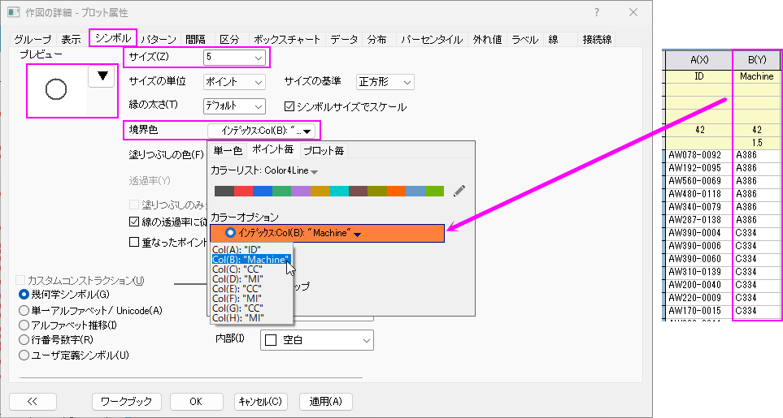Click the dialog title bar app icon

pyautogui.click(x=14, y=12)
